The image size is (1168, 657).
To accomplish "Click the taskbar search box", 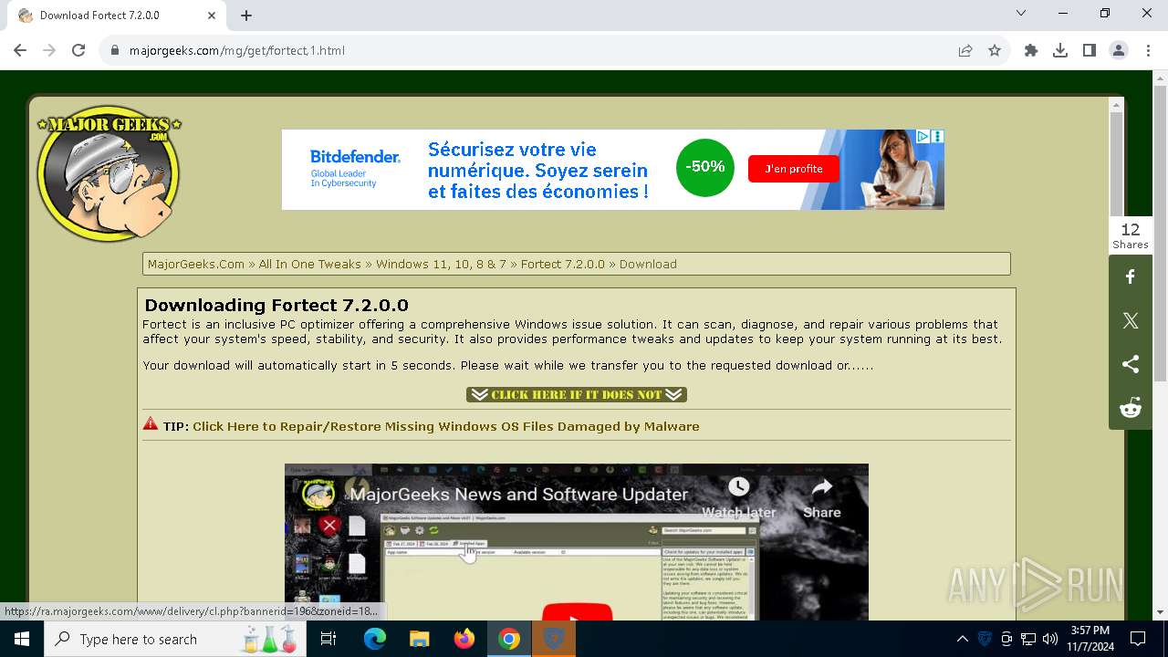I will [x=173, y=639].
